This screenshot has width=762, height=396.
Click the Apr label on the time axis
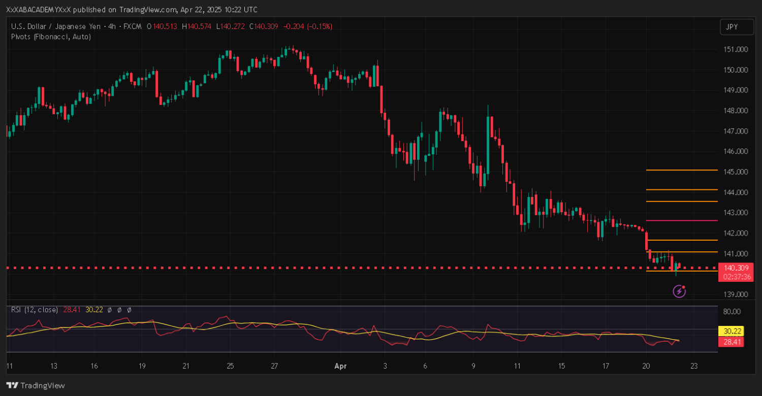point(340,366)
